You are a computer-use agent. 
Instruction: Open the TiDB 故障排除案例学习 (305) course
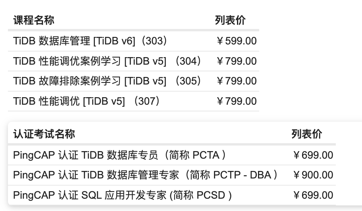[107, 81]
